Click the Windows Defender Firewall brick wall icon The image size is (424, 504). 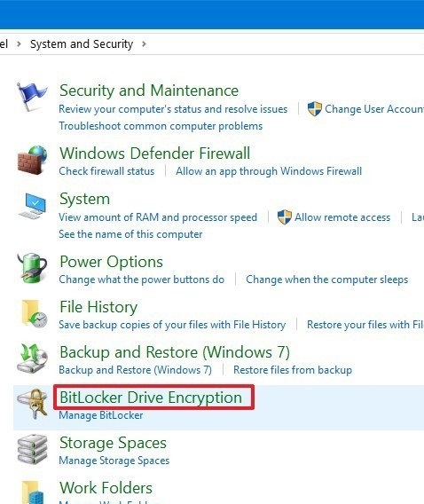(x=32, y=160)
